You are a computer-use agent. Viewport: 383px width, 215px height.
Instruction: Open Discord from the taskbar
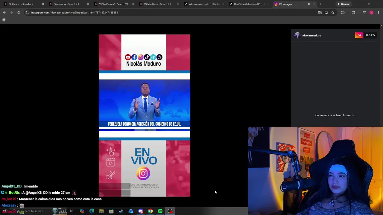tap(141, 211)
